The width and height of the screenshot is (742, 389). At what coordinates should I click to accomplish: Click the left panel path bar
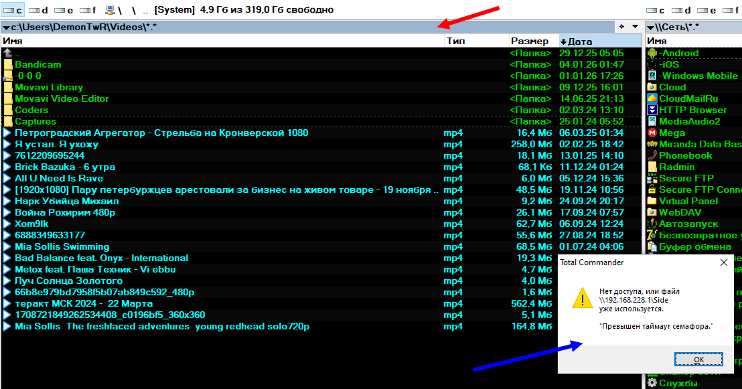307,27
